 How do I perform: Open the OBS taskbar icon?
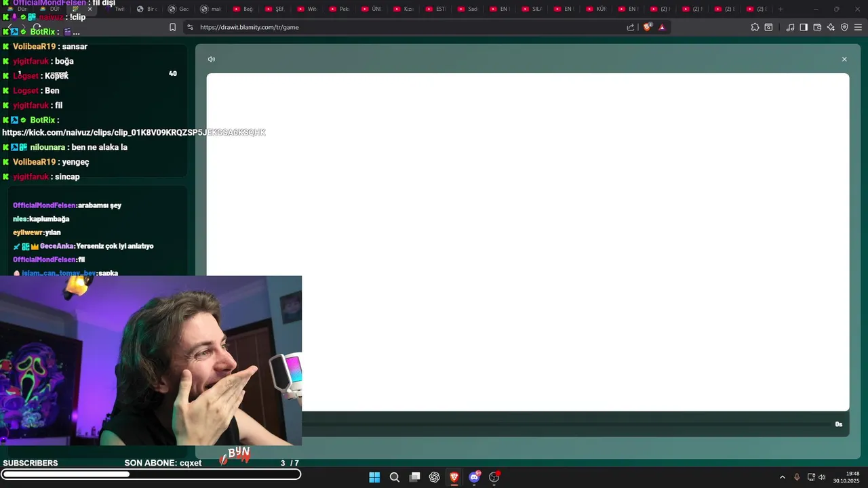point(494,477)
